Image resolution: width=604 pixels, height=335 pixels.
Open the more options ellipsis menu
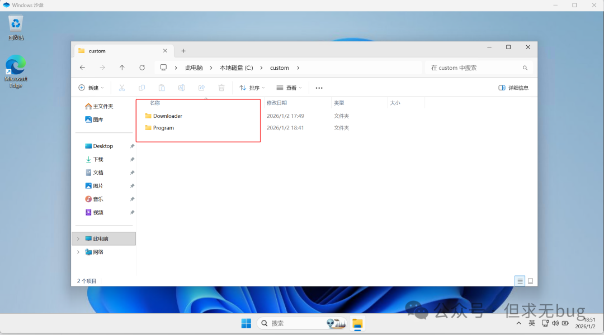[x=319, y=88]
